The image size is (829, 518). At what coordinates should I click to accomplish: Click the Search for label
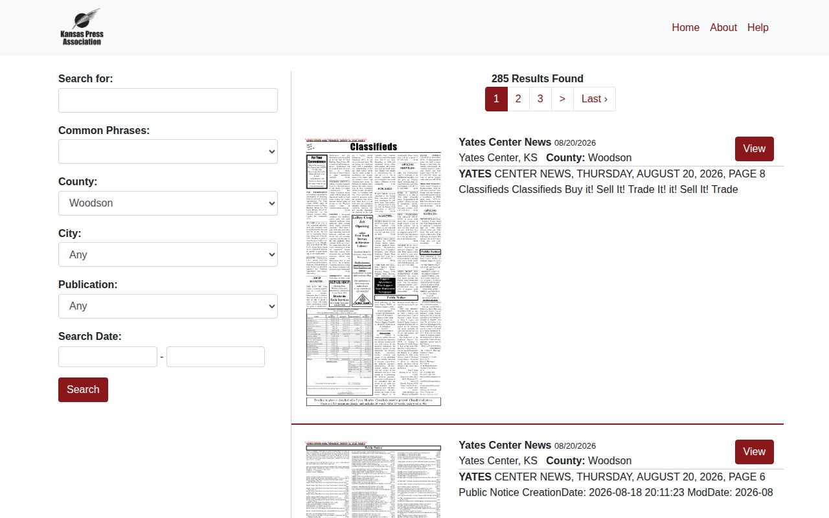pyautogui.click(x=85, y=78)
